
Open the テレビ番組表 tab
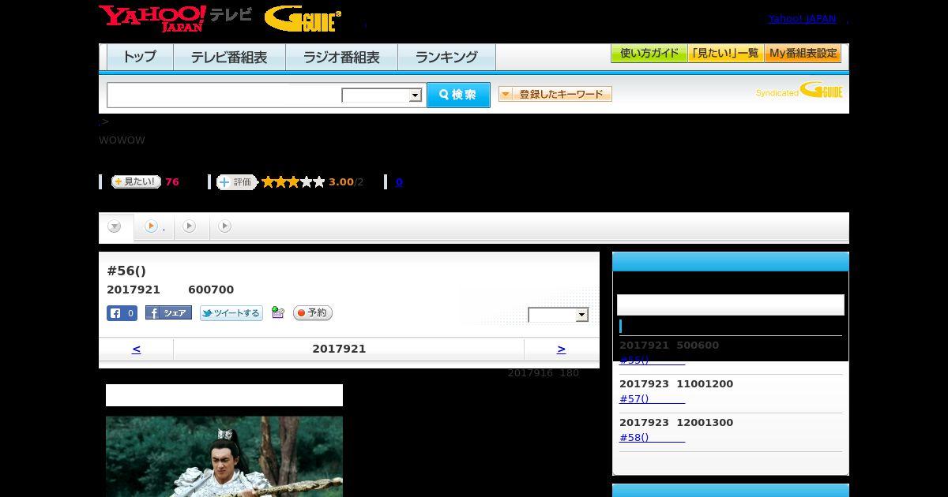click(229, 57)
